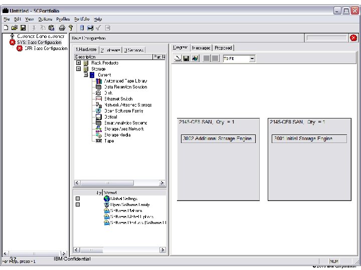Click the Cut scissors toolbar icon

(34, 28)
